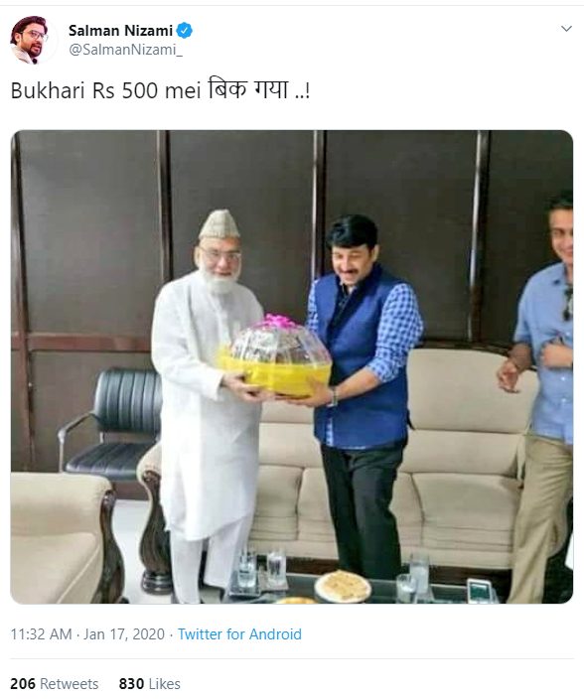This screenshot has width=584, height=699.
Task: Visit the @SalmanNizami_ handle
Action: point(126,50)
